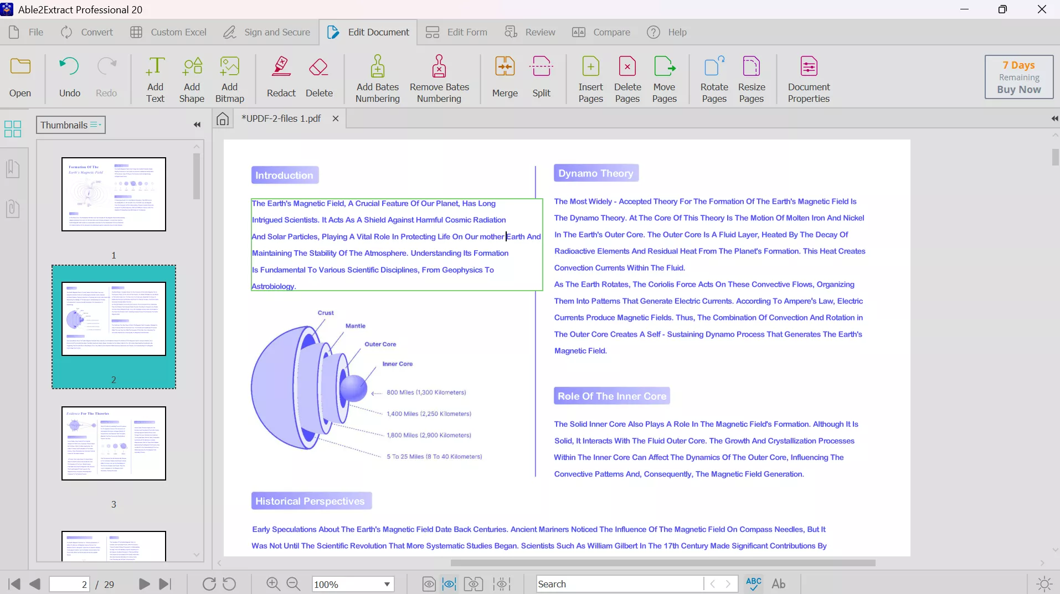Click the Undo button
1060x594 pixels.
click(70, 78)
